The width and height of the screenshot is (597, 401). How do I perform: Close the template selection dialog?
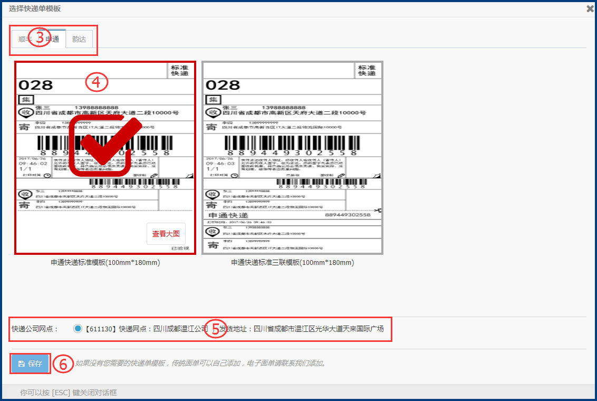(x=590, y=8)
